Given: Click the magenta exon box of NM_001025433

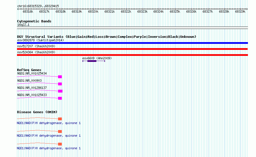Looking at the screenshot, I should pyautogui.click(x=60, y=98).
